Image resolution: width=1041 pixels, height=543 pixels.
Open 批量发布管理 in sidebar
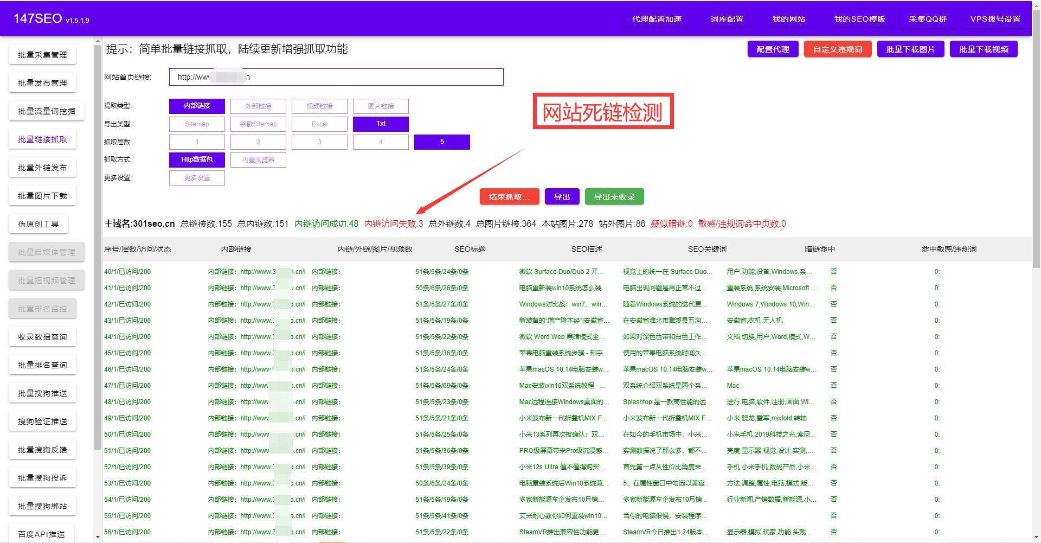point(42,83)
